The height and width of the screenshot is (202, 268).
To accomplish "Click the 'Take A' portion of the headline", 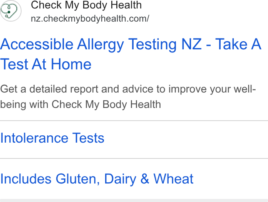I will (238, 44).
